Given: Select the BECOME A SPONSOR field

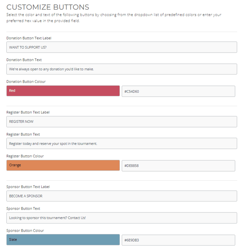Looking at the screenshot, I should (122, 196).
